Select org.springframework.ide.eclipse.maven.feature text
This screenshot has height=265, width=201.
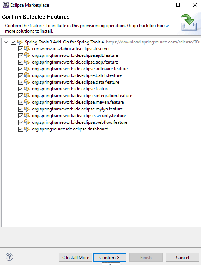(78, 102)
